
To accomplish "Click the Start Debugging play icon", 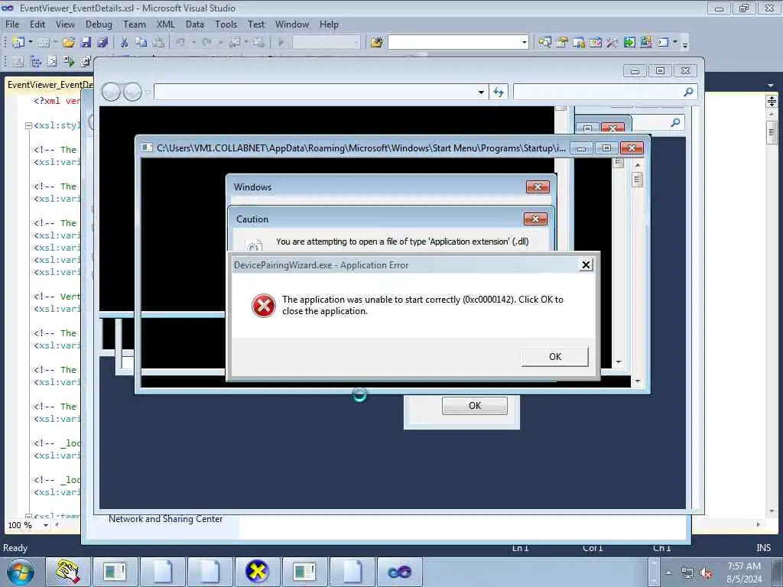I will 281,43.
